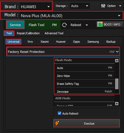Click the green chip icon on BOOT/INFO
124x133 pixels.
pos(100,24)
